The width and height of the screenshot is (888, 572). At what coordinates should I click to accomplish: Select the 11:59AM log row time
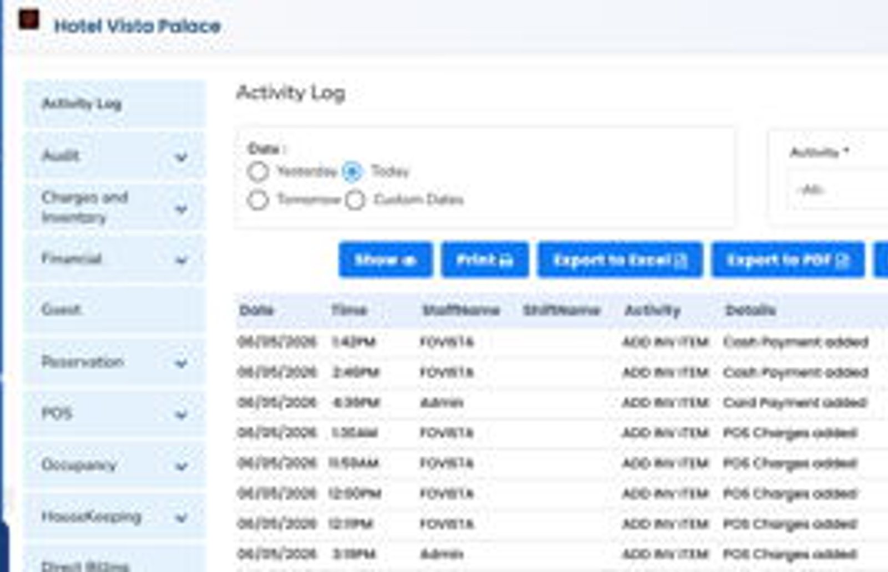click(x=354, y=463)
